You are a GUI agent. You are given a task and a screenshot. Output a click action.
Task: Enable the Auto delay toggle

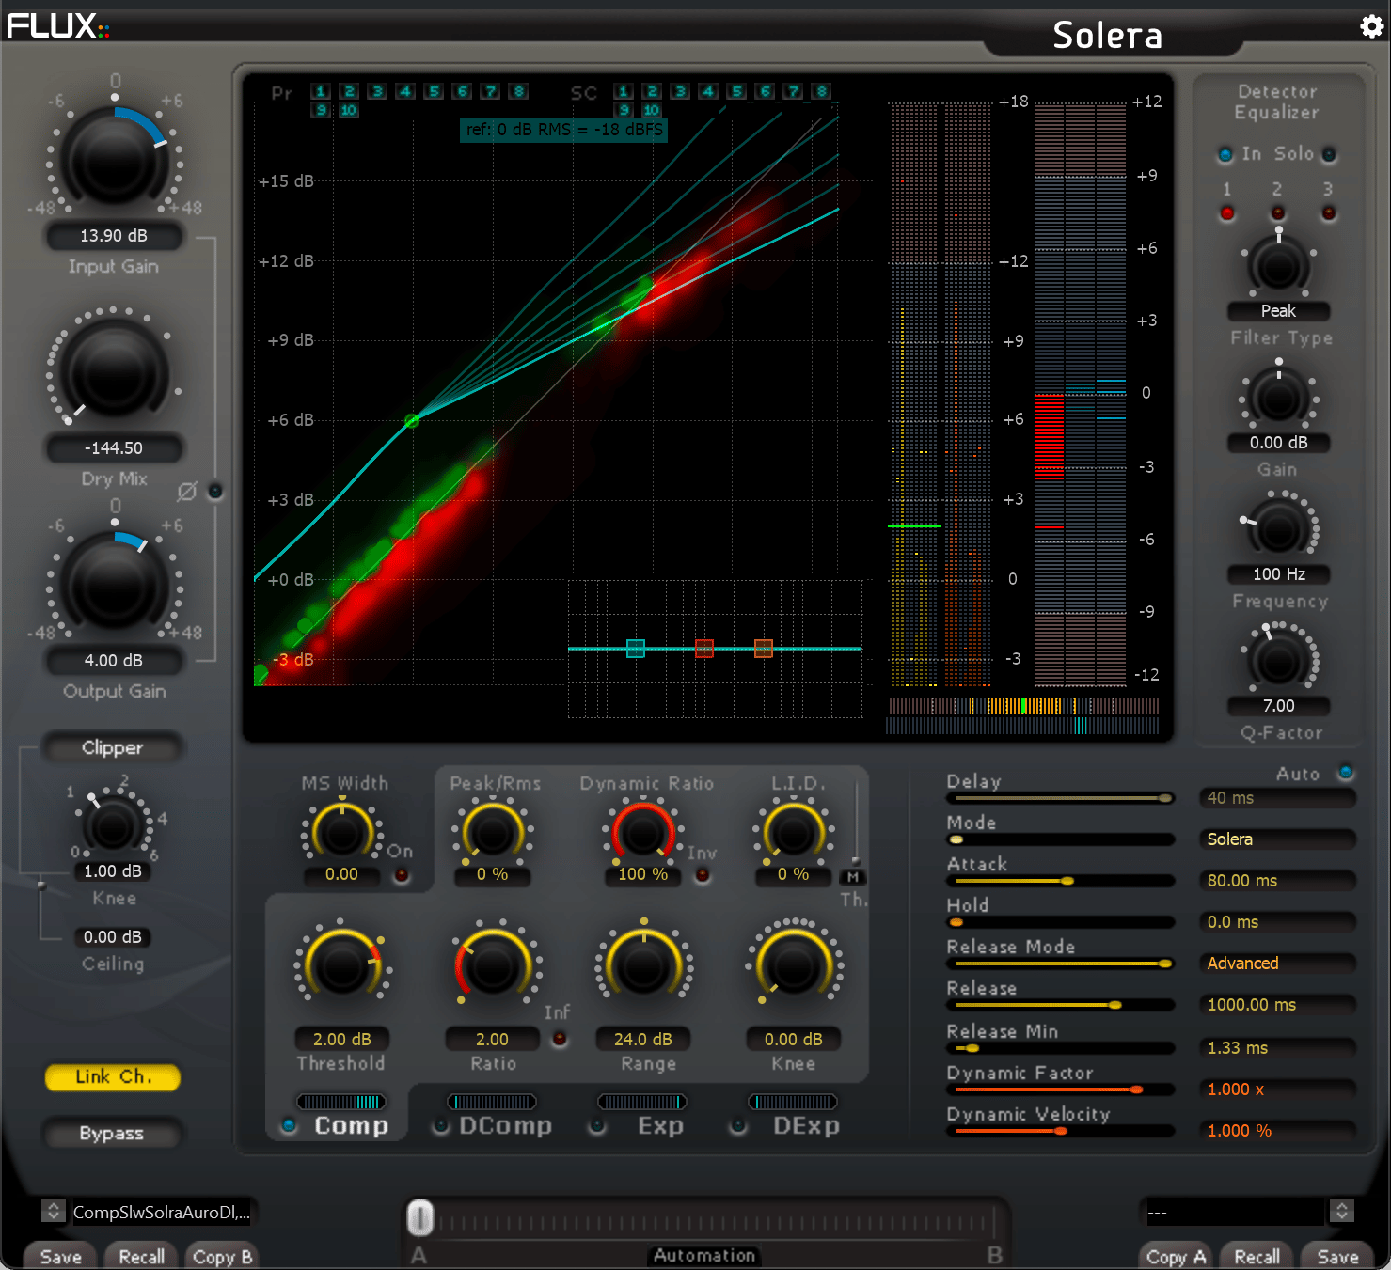pyautogui.click(x=1346, y=773)
